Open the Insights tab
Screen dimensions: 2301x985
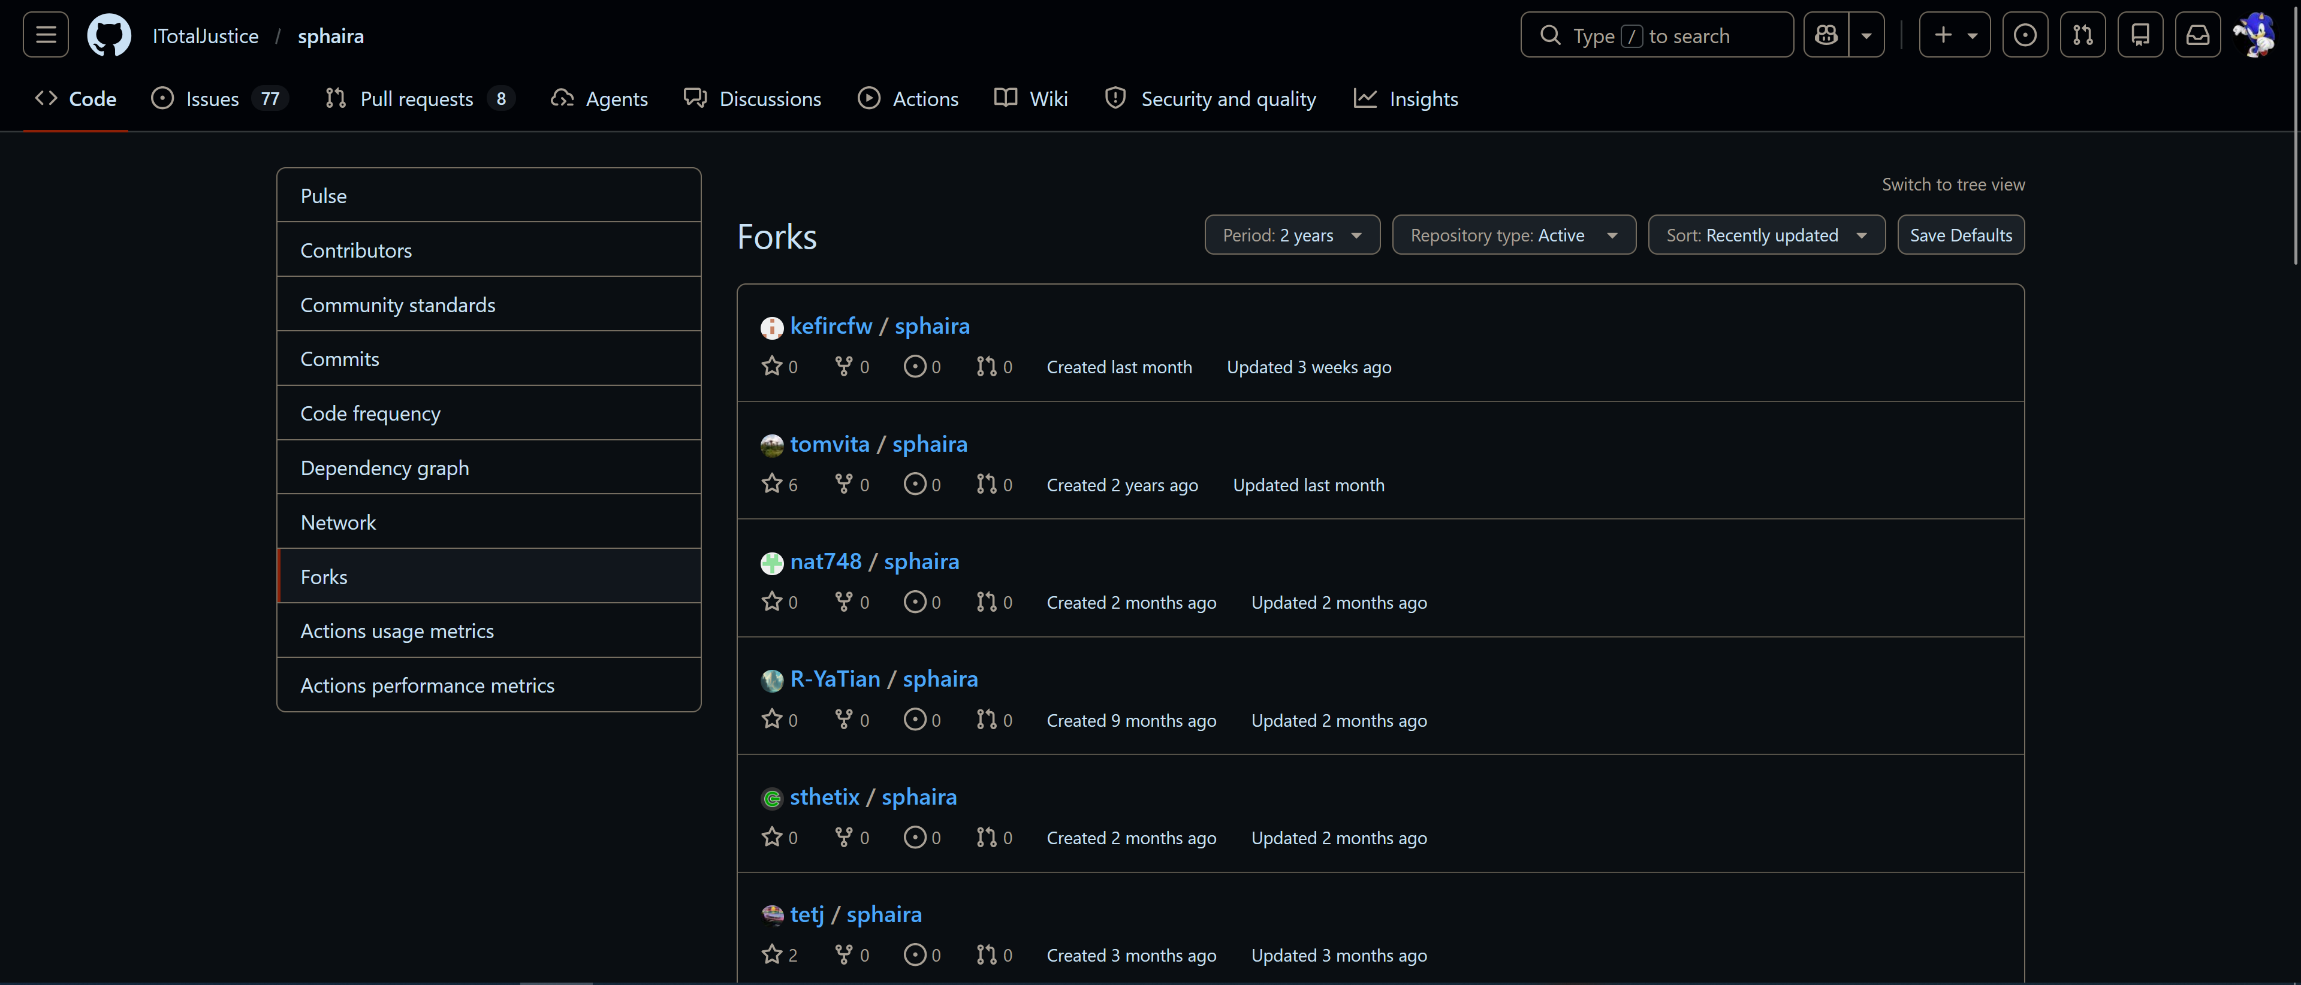click(x=1406, y=99)
